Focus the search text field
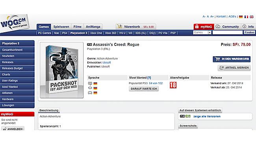The height and width of the screenshot is (144, 256). coord(228,32)
